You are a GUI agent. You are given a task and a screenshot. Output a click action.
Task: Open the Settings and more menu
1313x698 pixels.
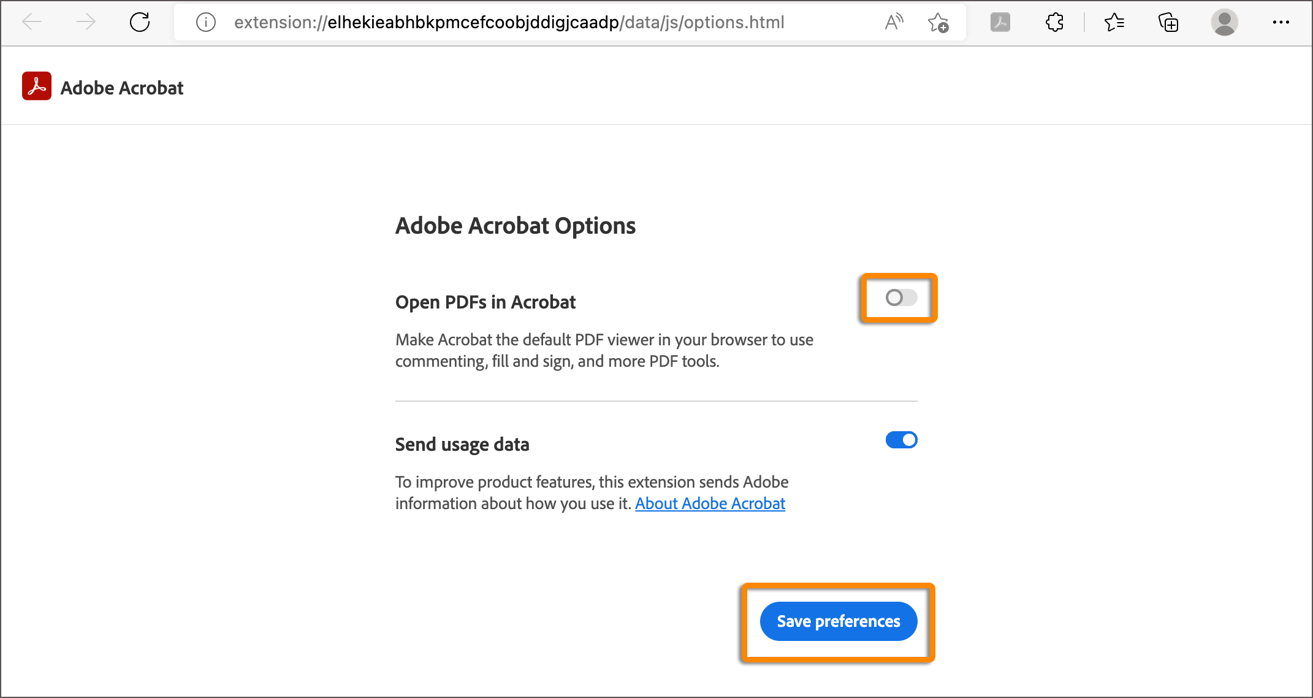pyautogui.click(x=1281, y=22)
